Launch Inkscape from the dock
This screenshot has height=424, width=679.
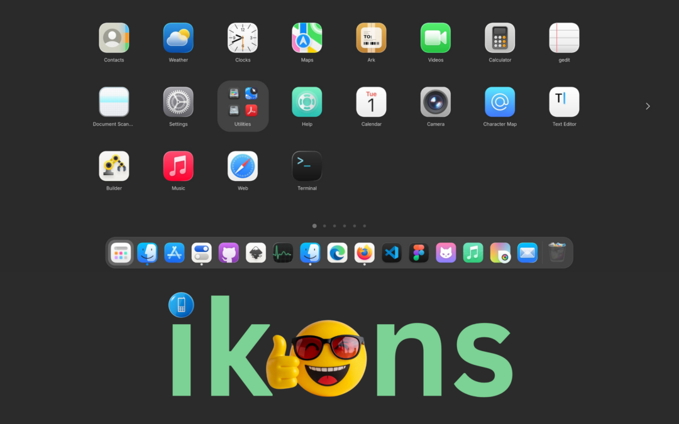click(x=255, y=253)
